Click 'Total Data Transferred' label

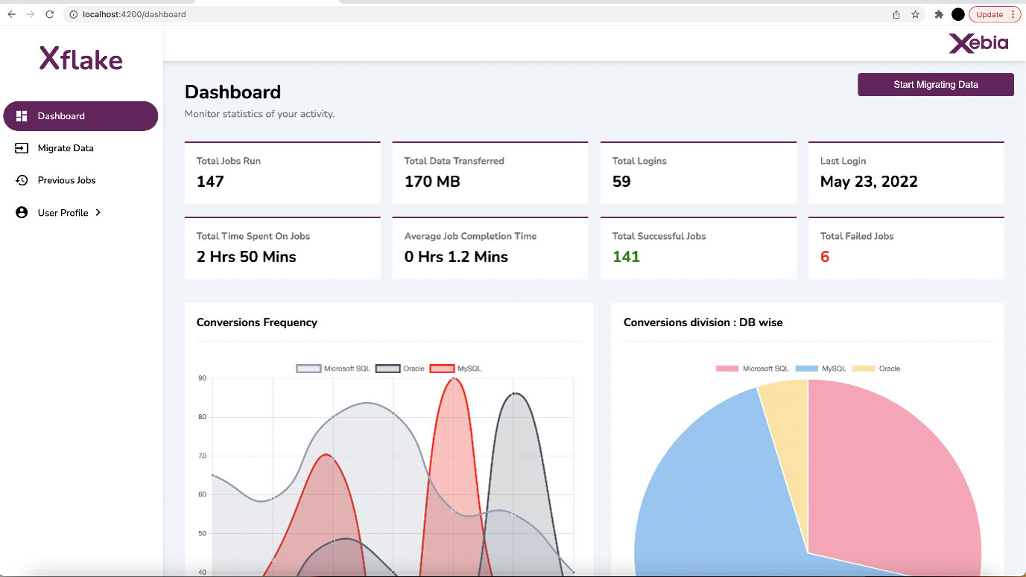(455, 161)
